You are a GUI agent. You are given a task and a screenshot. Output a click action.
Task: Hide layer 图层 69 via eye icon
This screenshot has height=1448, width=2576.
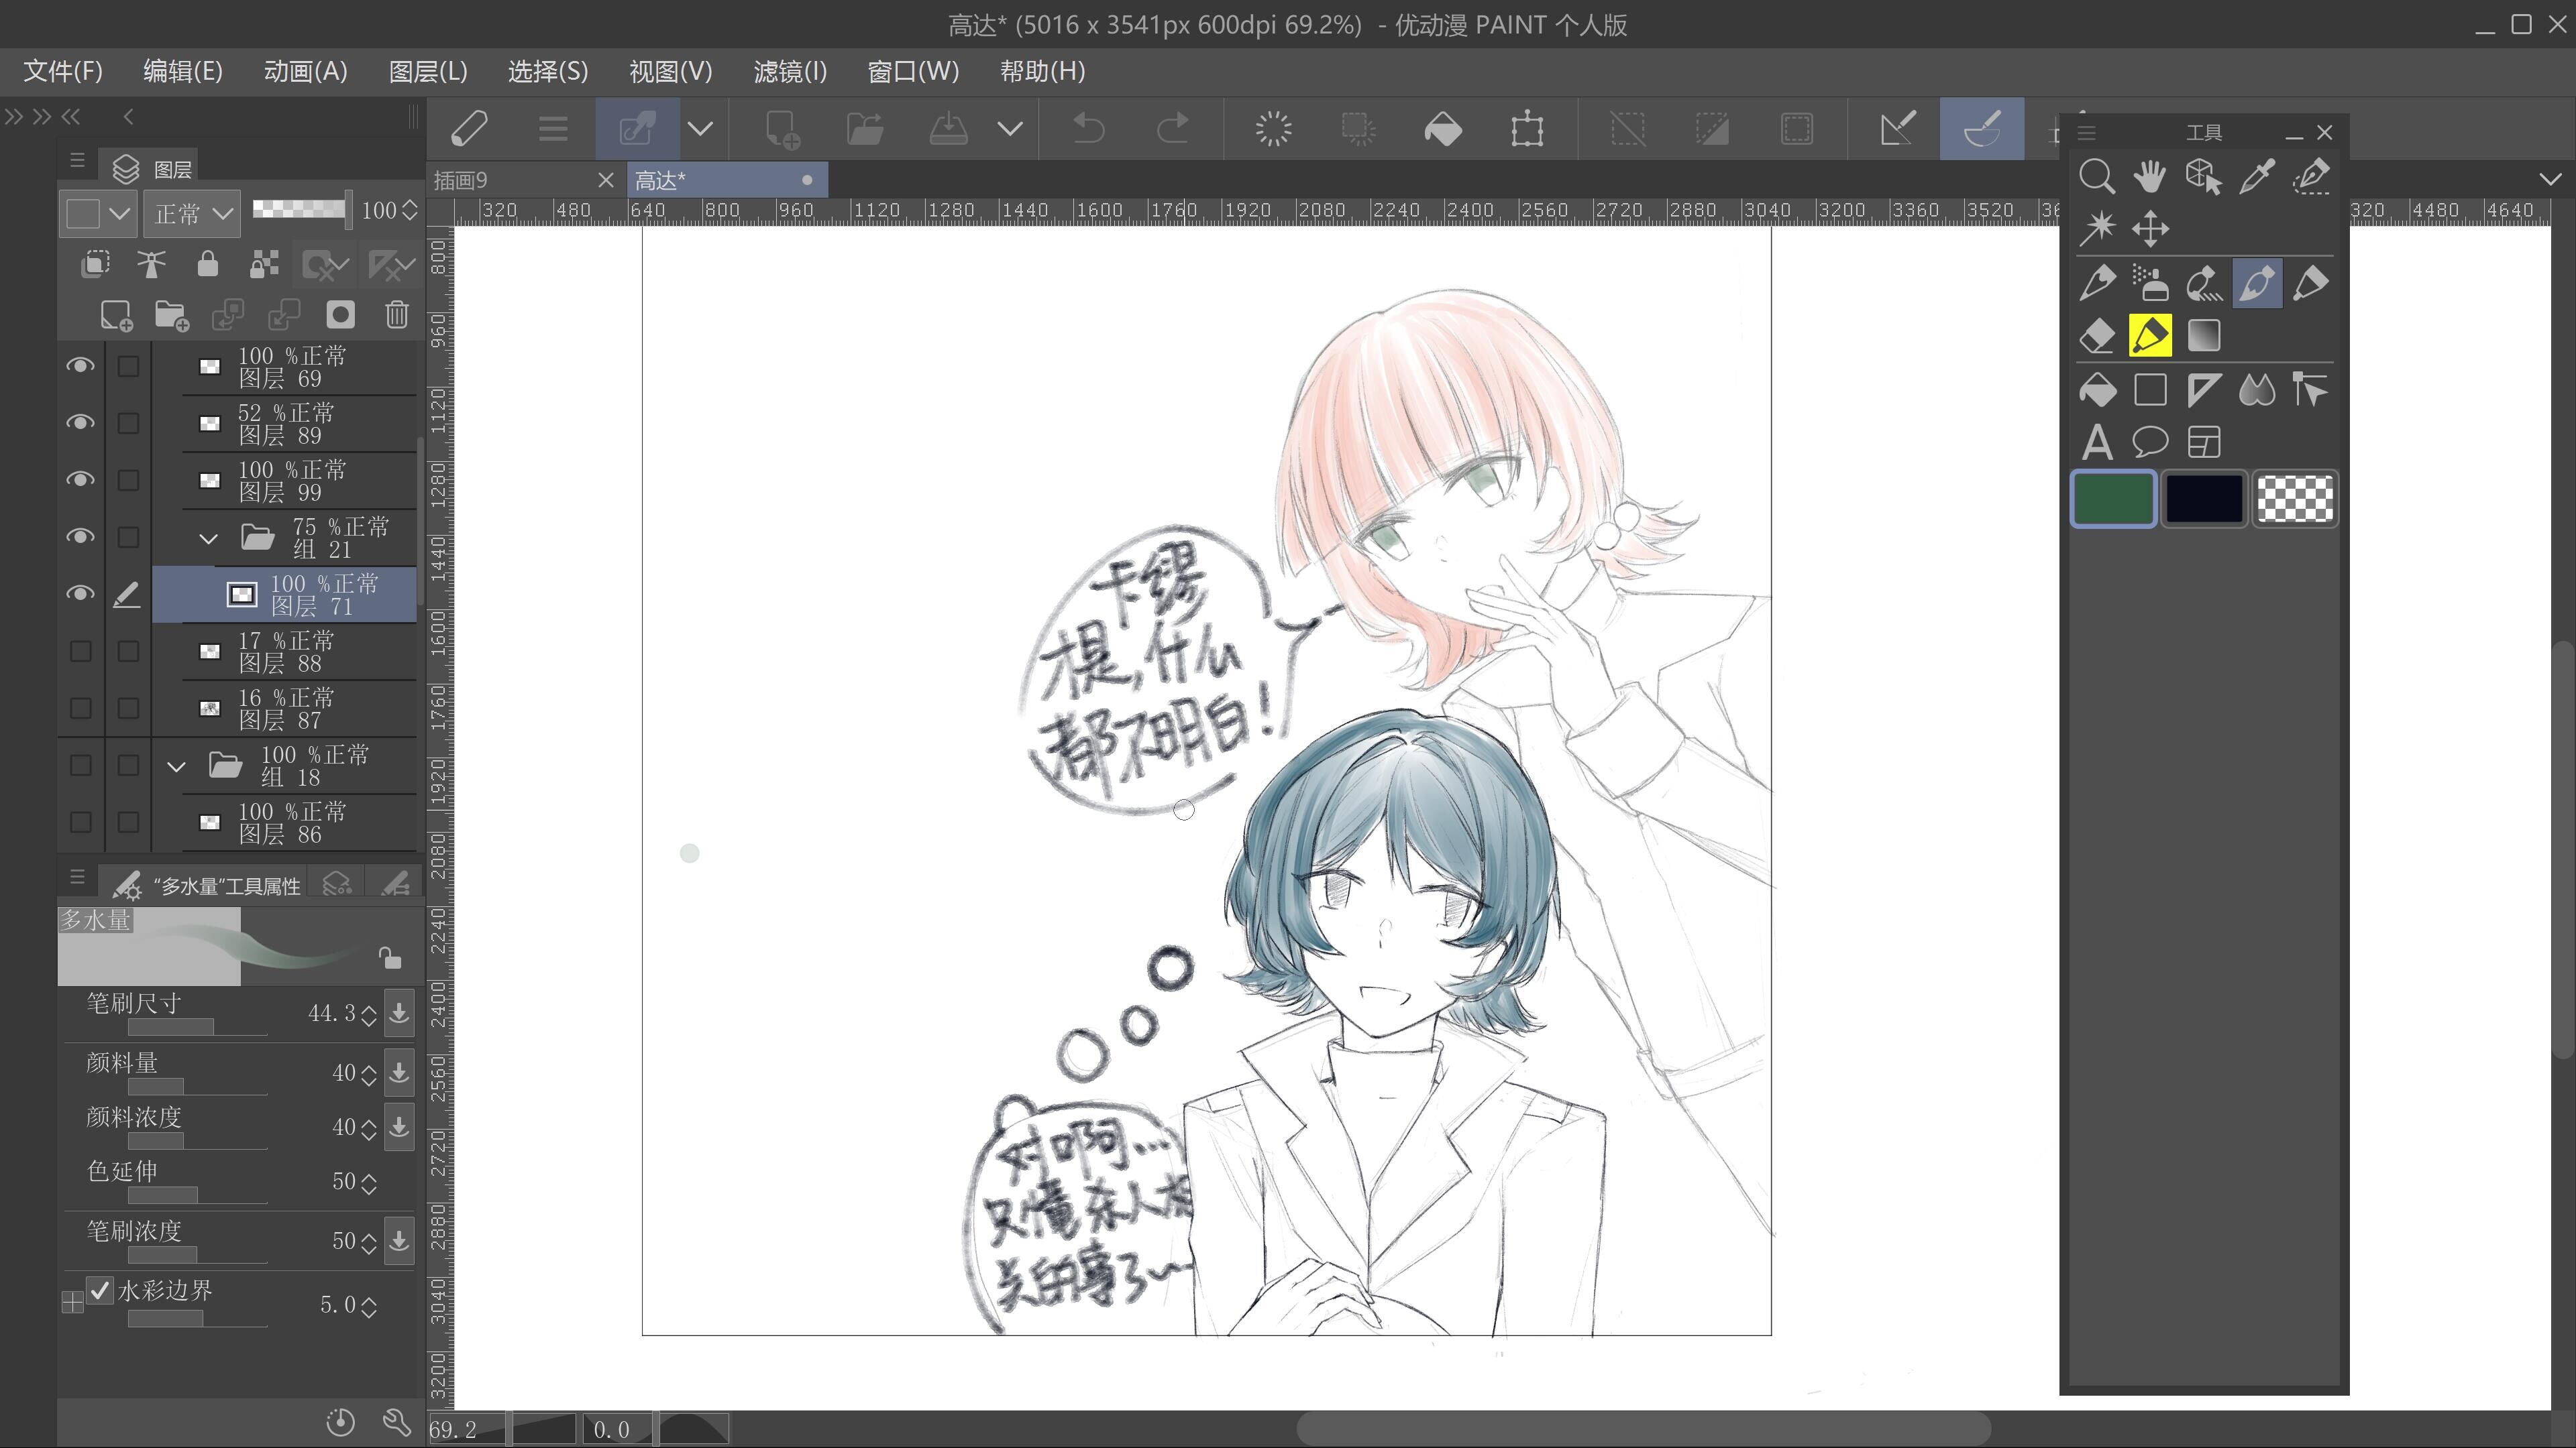pyautogui.click(x=80, y=366)
